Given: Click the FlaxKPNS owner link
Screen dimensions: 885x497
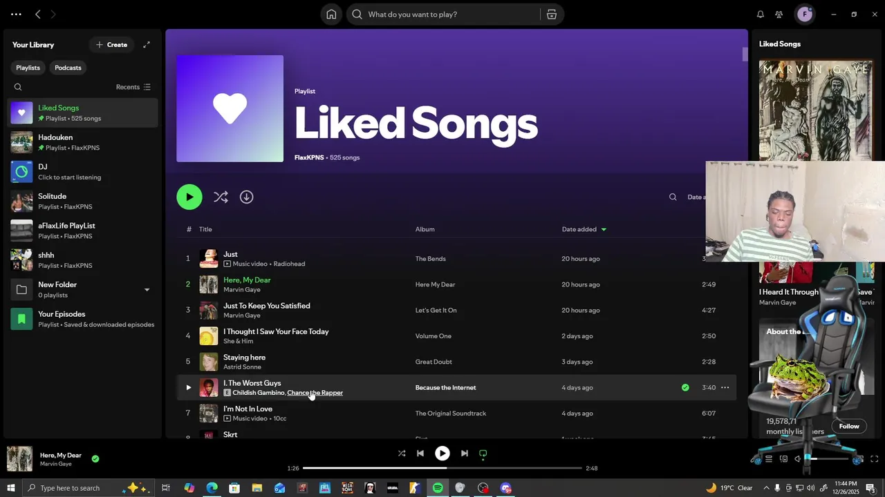Looking at the screenshot, I should (309, 157).
